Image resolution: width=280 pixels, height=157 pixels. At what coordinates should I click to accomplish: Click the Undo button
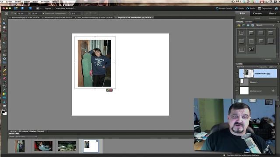239,8
